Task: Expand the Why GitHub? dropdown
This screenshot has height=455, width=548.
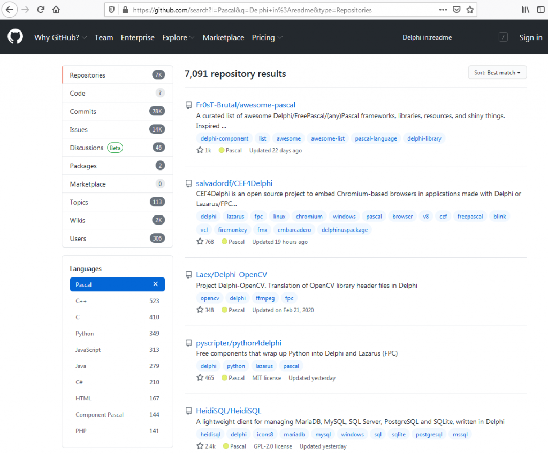Action: point(60,37)
